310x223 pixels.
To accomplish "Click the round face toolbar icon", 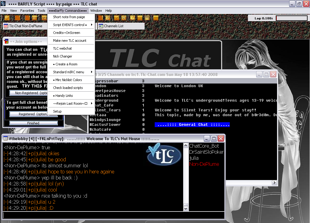I will (x=133, y=18).
